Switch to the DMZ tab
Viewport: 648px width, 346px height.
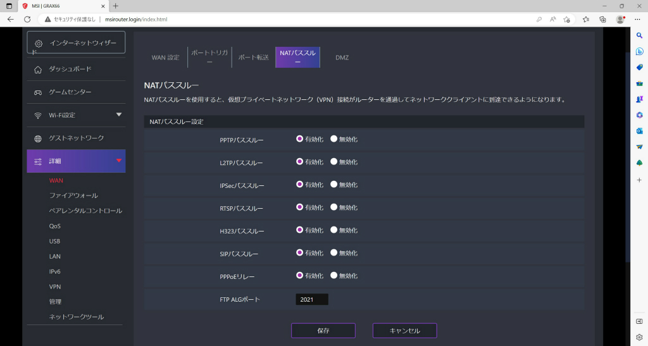[342, 58]
